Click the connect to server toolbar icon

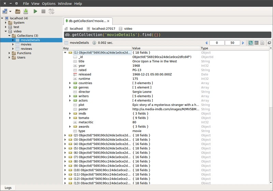pyautogui.click(x=5, y=12)
